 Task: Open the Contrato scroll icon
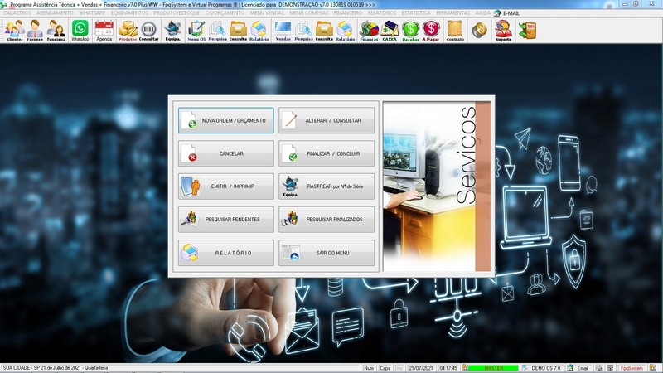pos(455,31)
